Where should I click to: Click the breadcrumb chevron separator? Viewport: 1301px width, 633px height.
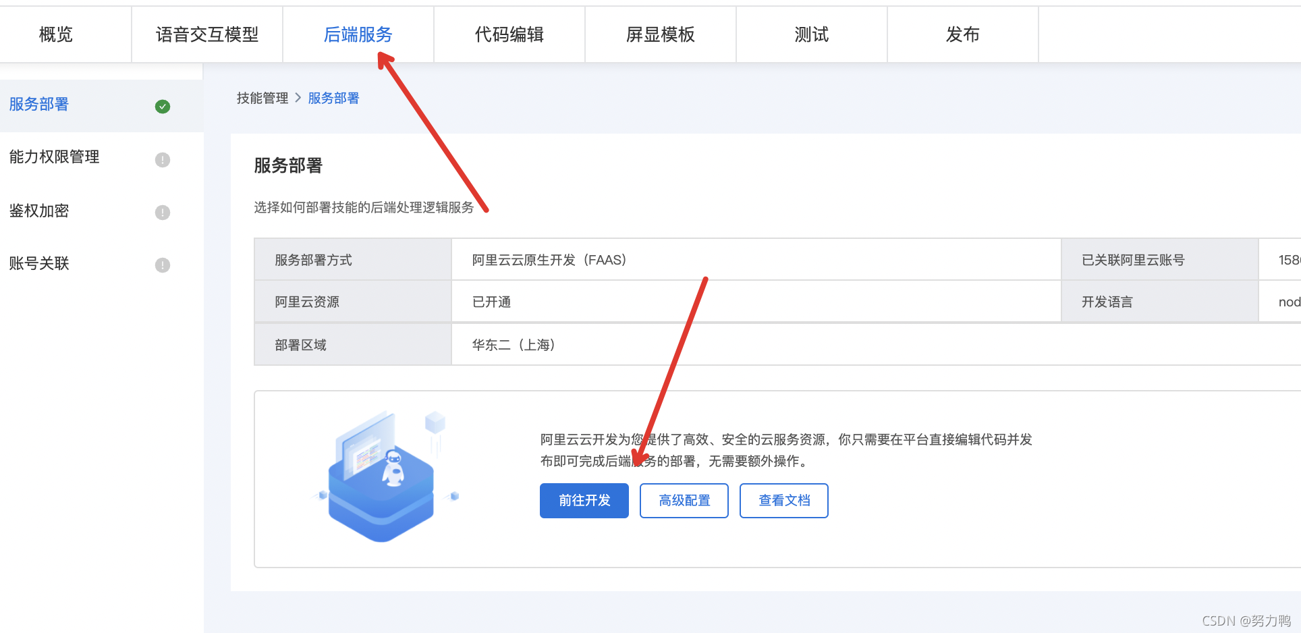point(298,99)
